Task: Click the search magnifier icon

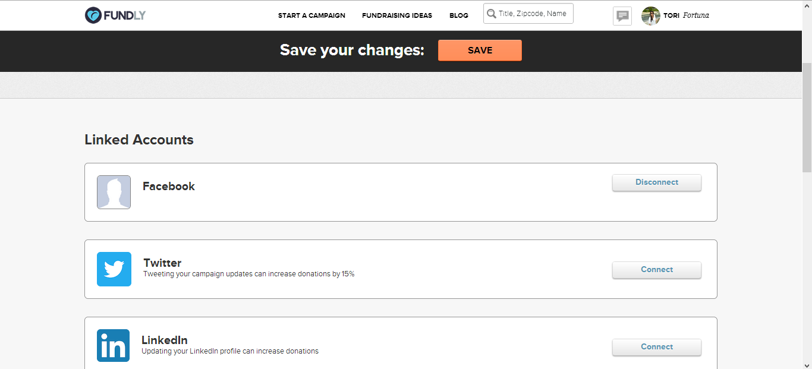Action: (492, 14)
